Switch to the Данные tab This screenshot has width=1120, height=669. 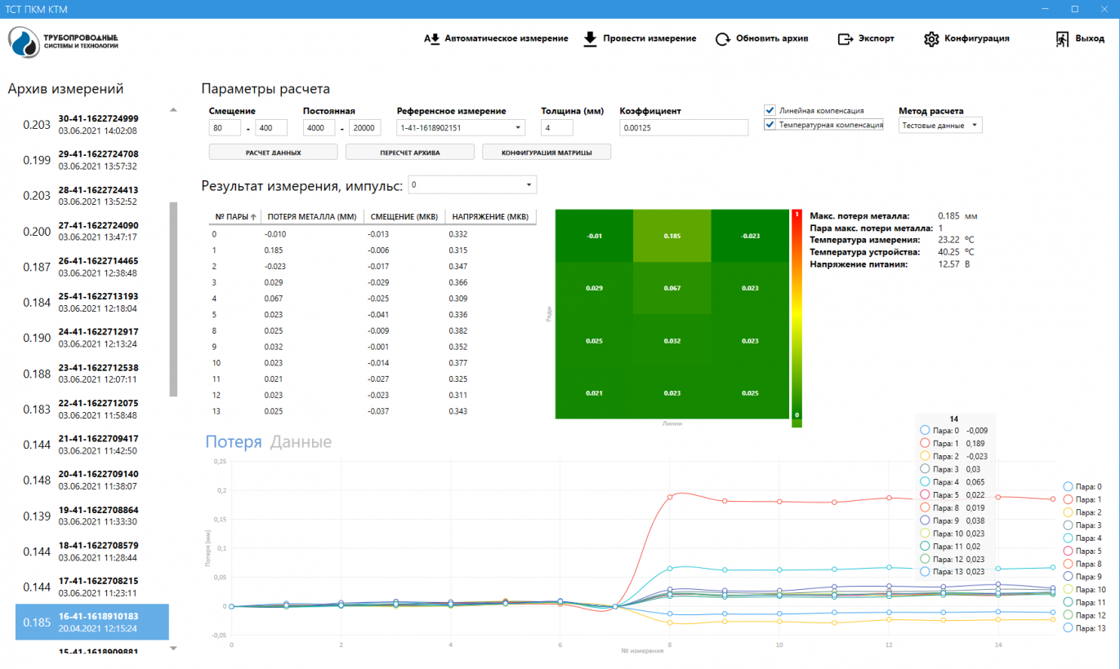(x=301, y=442)
